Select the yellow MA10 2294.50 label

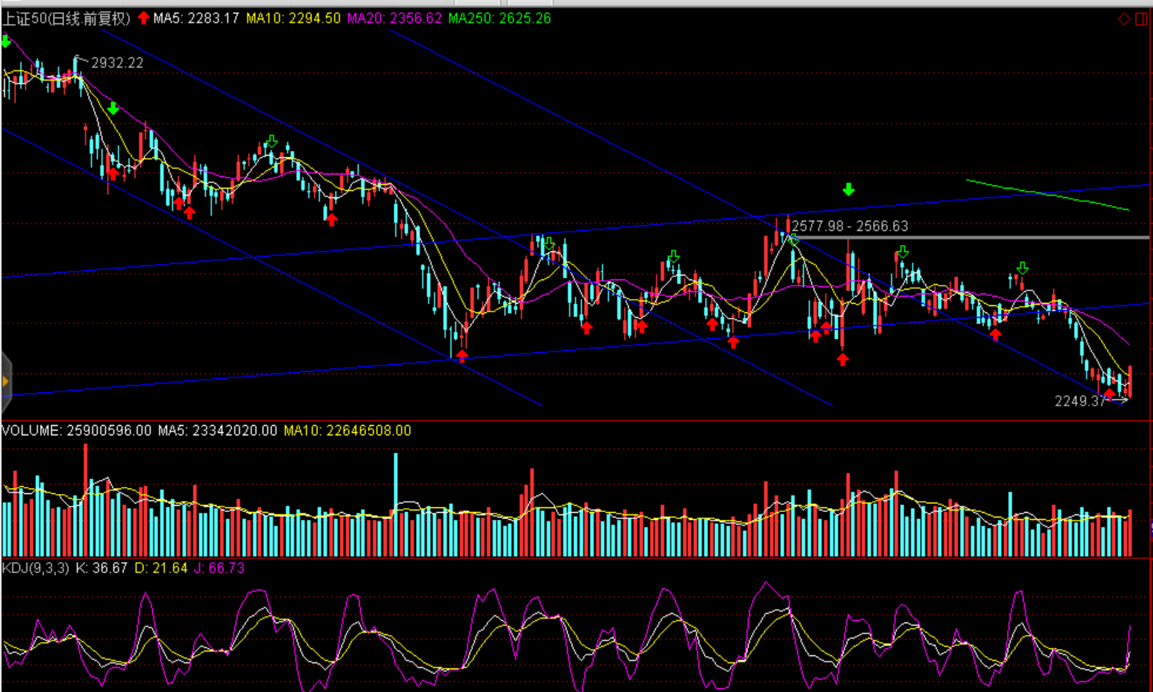coord(293,18)
